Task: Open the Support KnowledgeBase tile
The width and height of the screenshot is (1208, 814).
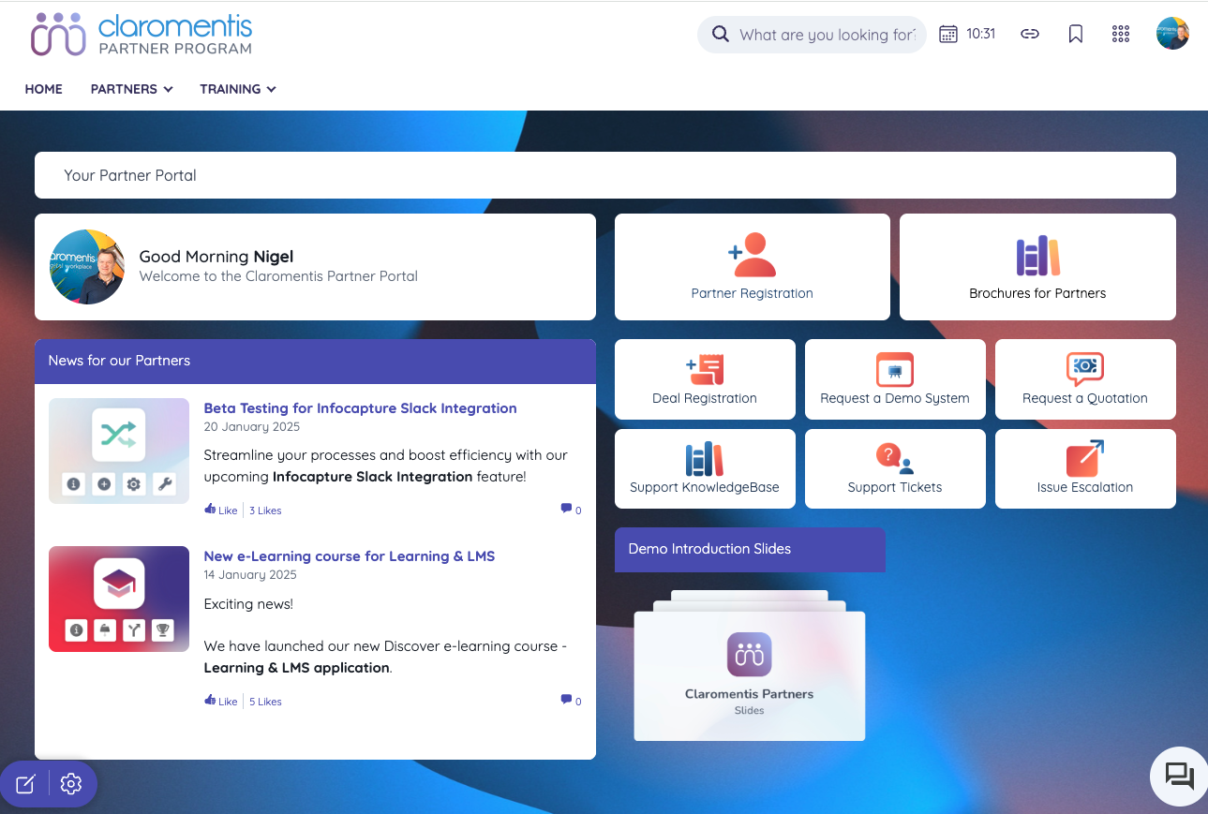Action: pyautogui.click(x=705, y=468)
